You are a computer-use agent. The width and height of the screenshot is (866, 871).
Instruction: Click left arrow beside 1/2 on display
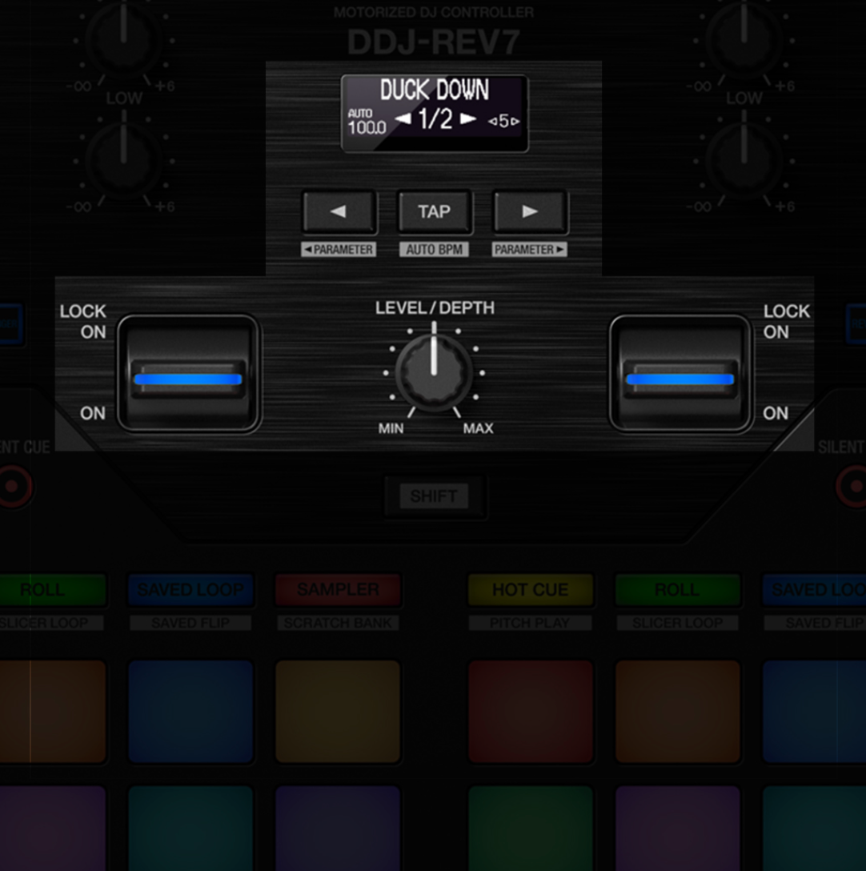pos(403,120)
